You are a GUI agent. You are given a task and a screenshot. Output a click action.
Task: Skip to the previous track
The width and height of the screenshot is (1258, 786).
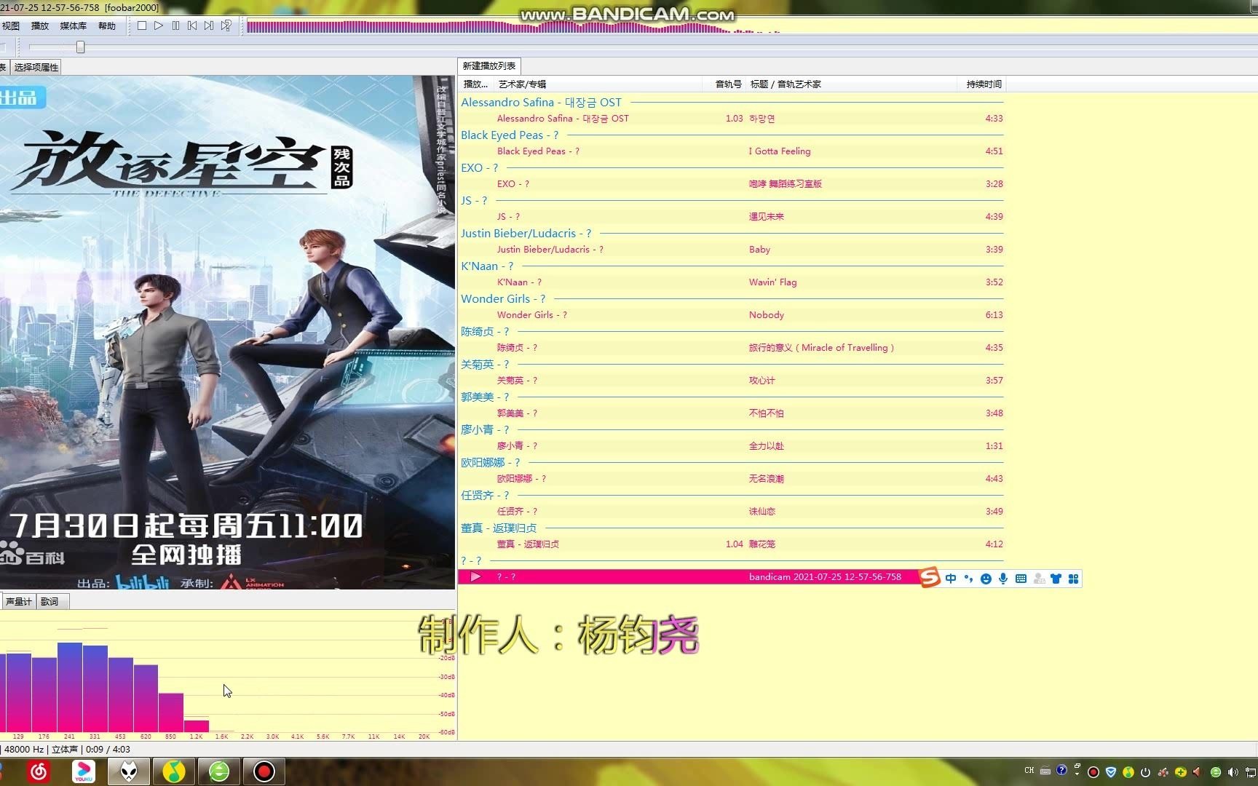pyautogui.click(x=192, y=25)
